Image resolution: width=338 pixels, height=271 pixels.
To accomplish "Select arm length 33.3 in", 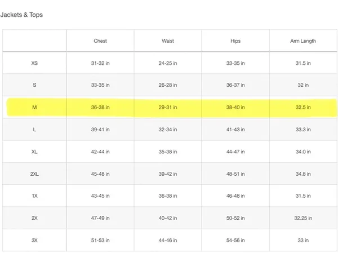I will coord(303,130).
